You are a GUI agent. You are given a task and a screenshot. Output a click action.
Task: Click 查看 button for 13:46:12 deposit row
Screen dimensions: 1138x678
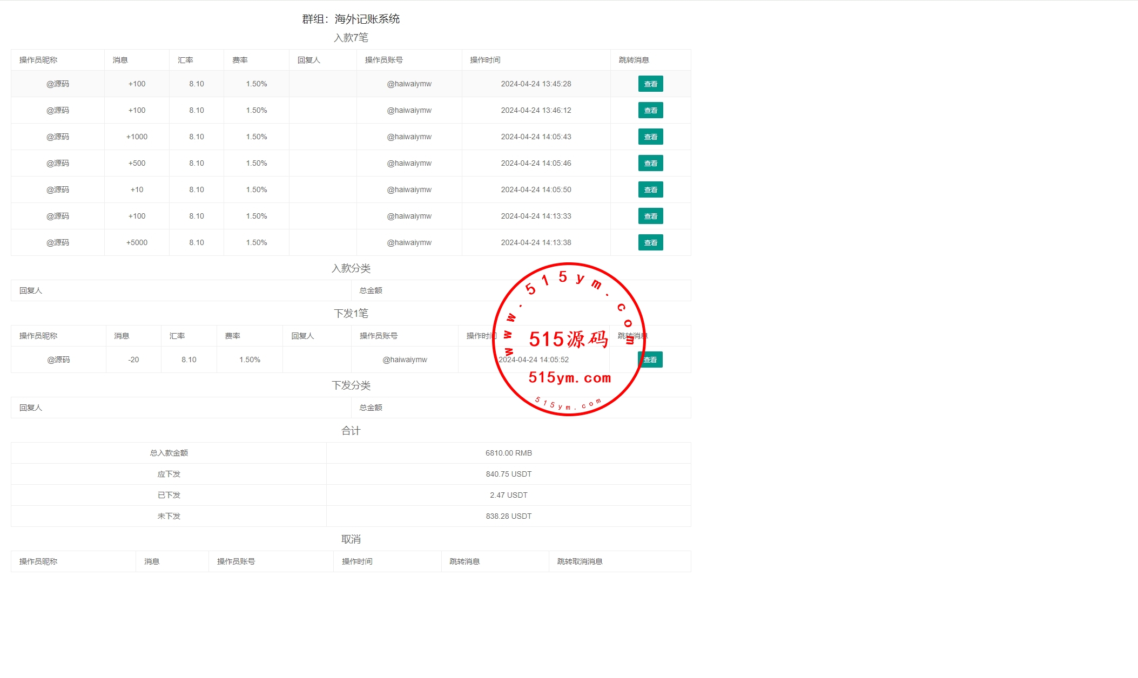[x=650, y=110]
